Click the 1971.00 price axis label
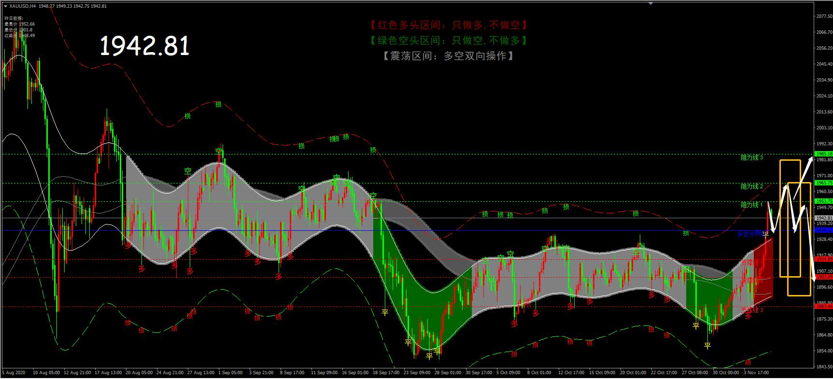Screen dimensions: 833x379 pyautogui.click(x=824, y=176)
